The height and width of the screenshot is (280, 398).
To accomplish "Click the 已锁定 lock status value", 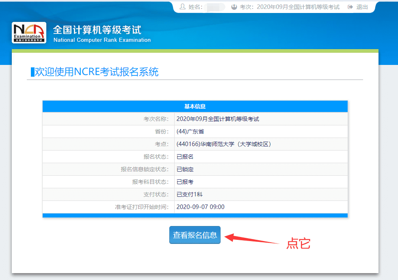I will (x=185, y=169).
